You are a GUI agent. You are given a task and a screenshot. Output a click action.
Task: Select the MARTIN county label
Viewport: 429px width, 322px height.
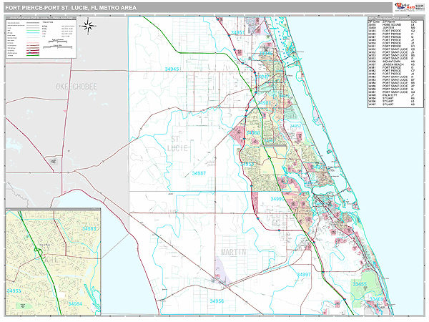point(233,253)
